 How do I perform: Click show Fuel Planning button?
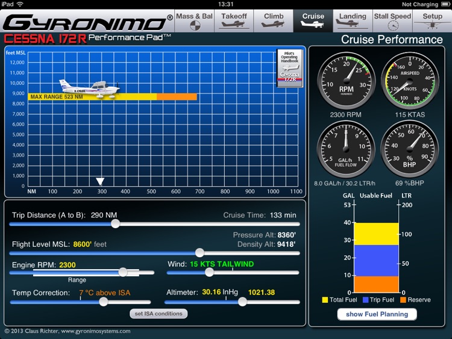point(377,314)
